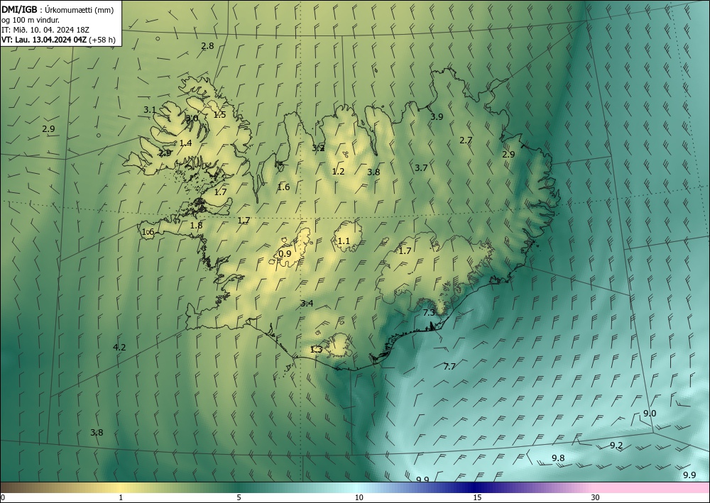710x503 pixels.
Task: Click the 3.9 value on the north coast
Action: [437, 116]
